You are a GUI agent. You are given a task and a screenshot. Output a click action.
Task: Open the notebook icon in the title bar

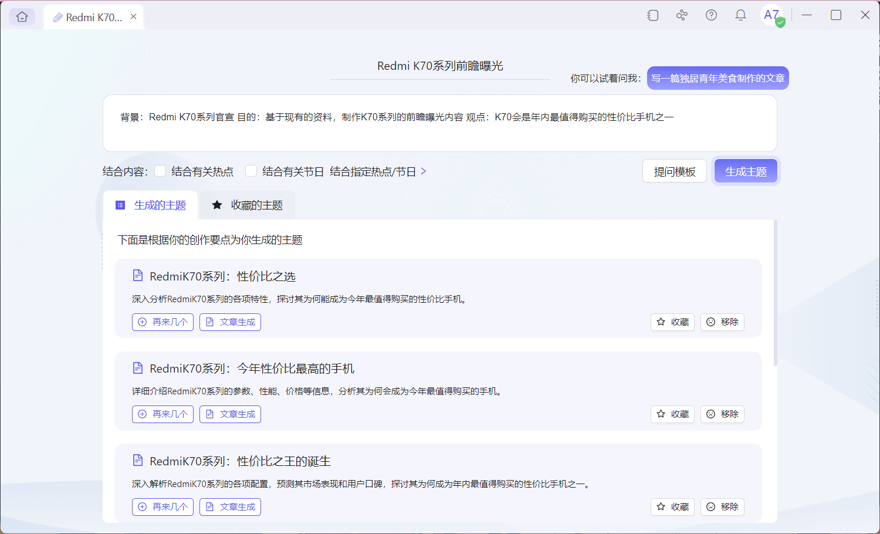click(652, 15)
